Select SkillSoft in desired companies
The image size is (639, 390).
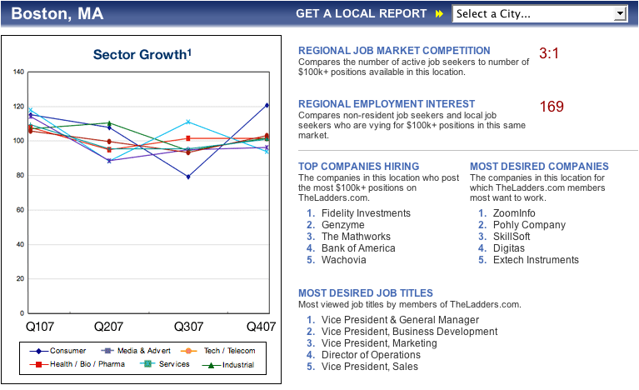(512, 237)
